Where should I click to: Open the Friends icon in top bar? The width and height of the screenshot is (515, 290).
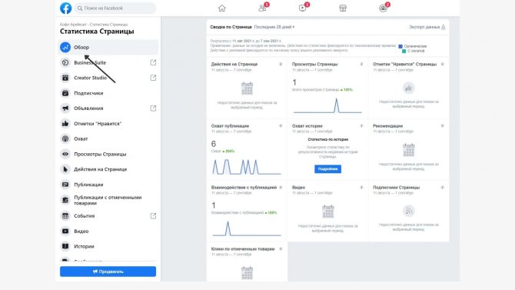262,8
